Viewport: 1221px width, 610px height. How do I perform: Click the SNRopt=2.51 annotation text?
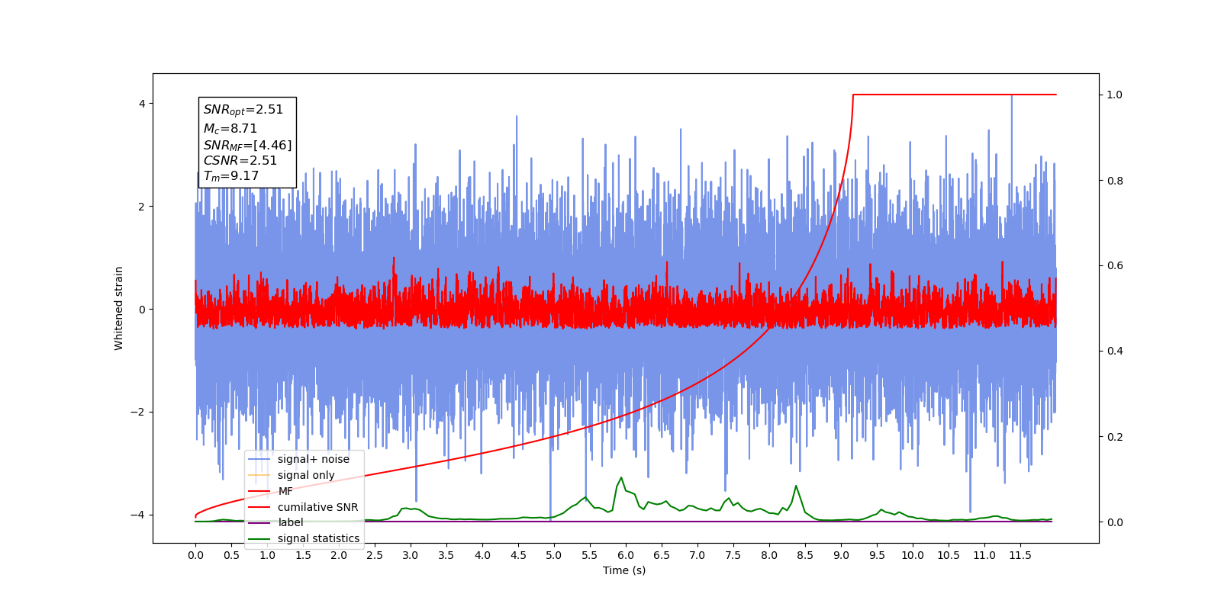point(243,110)
